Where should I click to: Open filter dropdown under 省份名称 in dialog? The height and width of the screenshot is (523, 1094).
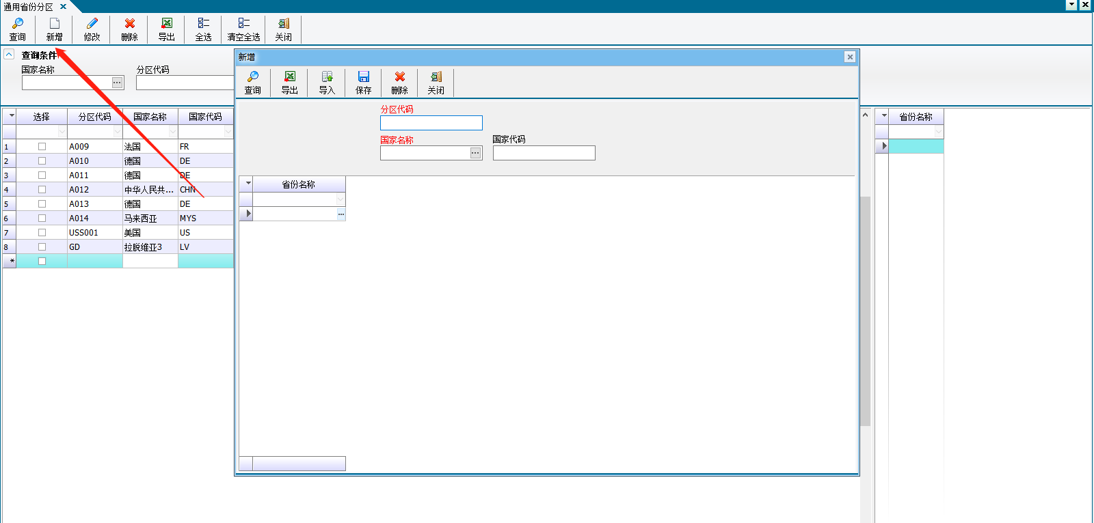(x=341, y=199)
